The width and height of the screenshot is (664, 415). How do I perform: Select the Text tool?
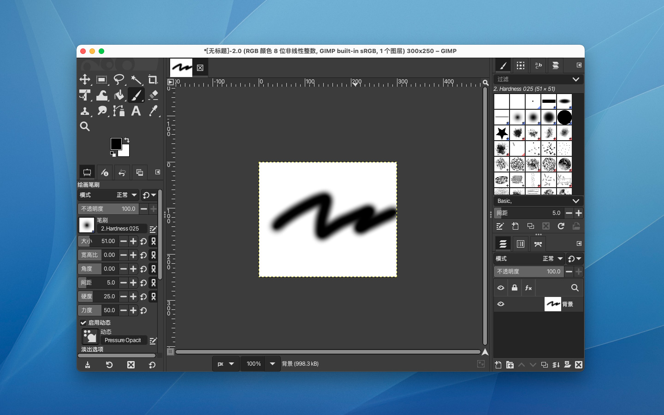136,111
